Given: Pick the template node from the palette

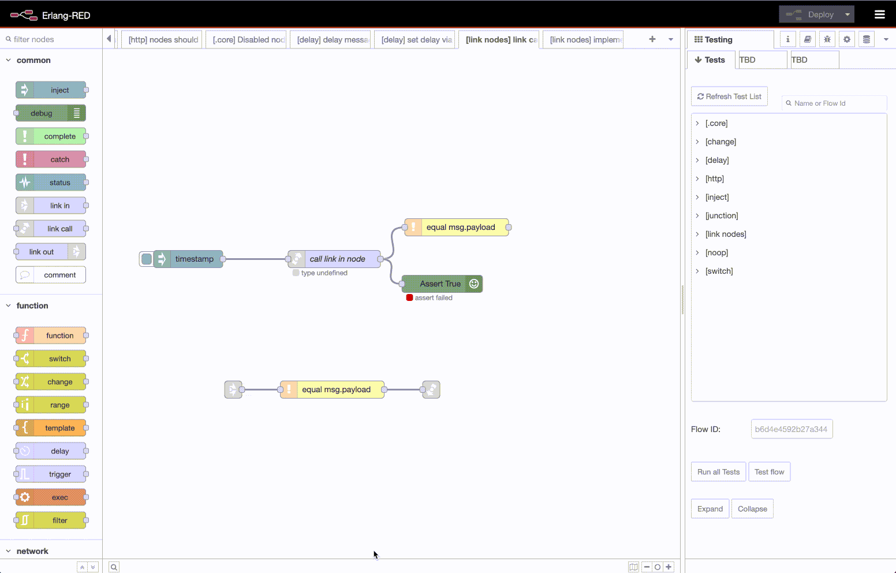Looking at the screenshot, I should pyautogui.click(x=51, y=428).
